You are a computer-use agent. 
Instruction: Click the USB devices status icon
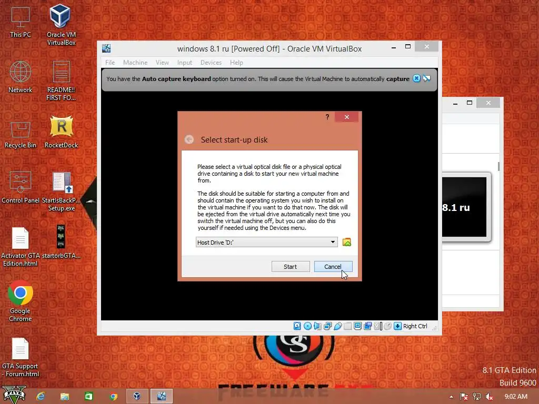tap(337, 326)
